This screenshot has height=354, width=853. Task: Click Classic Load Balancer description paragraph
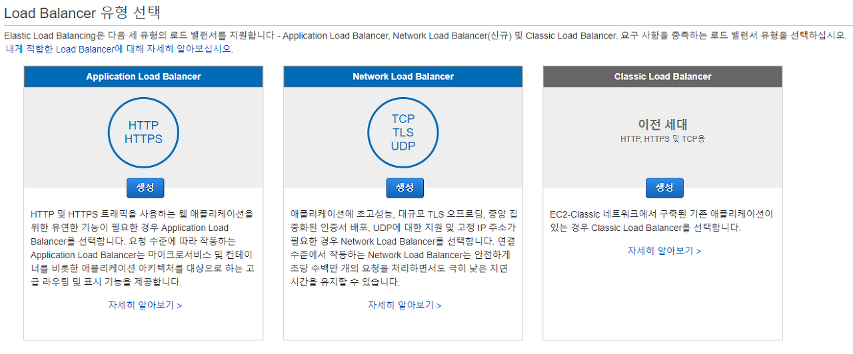click(662, 221)
